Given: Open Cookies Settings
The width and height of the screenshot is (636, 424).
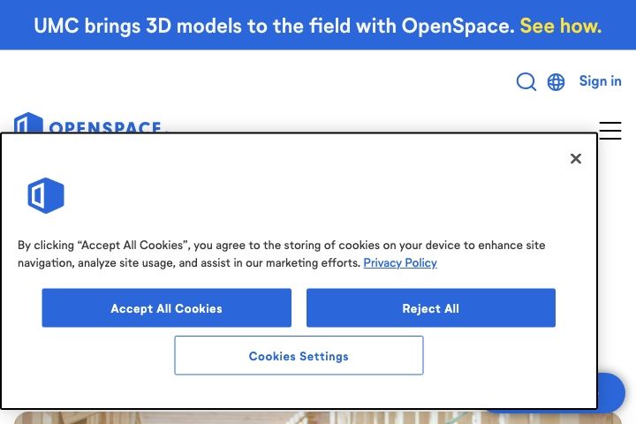Looking at the screenshot, I should pyautogui.click(x=299, y=355).
